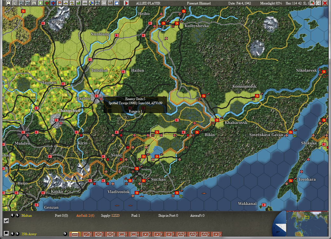
Task: Click the Changchun city label
Action: click(69, 111)
